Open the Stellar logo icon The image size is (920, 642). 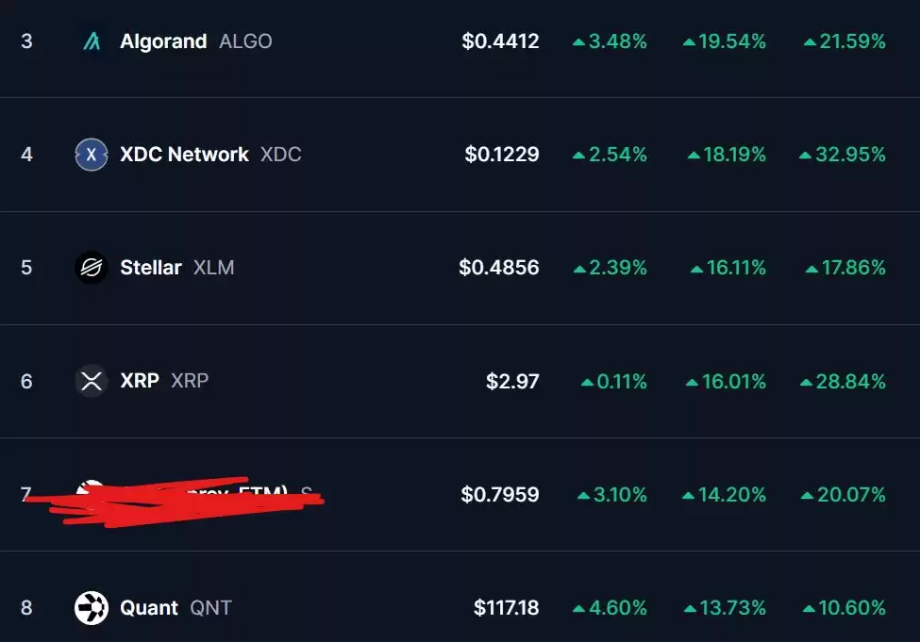[x=92, y=268]
